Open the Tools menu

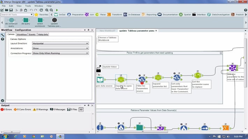[x=28, y=6]
